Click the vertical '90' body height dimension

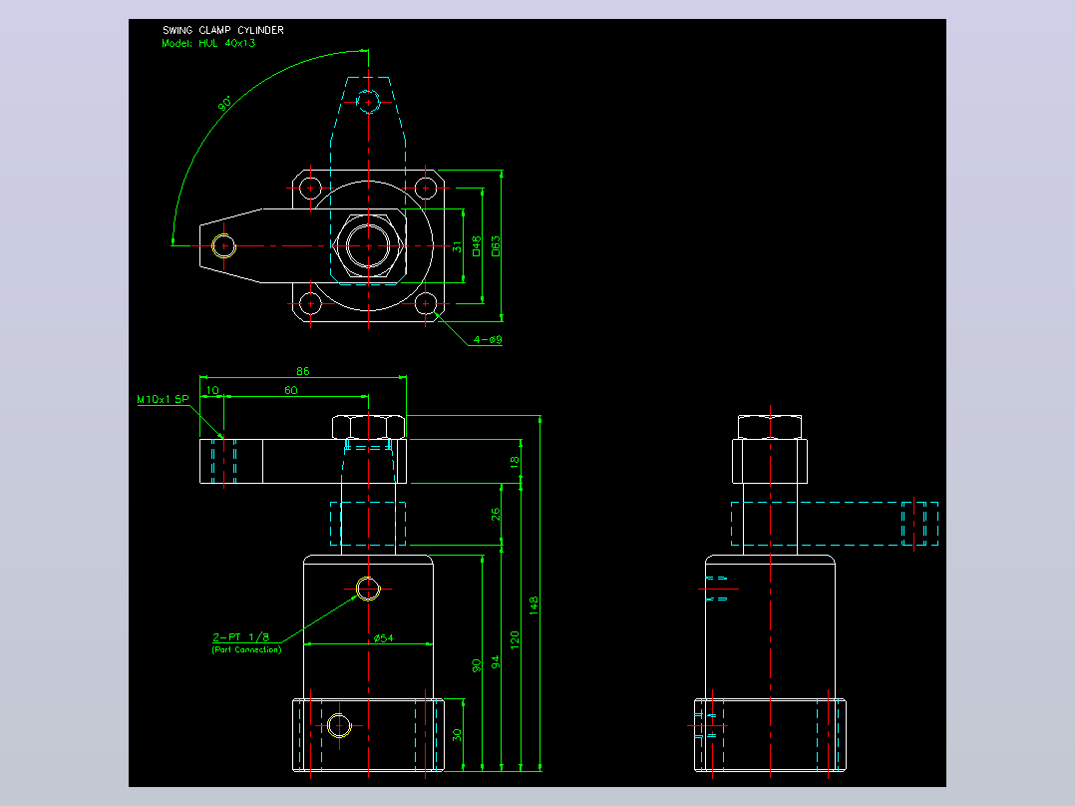pos(477,665)
